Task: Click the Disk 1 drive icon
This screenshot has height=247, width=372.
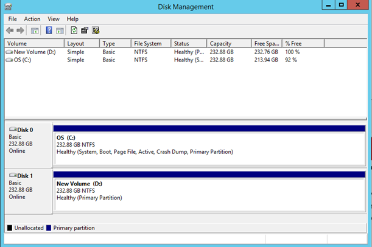Action: pyautogui.click(x=13, y=175)
